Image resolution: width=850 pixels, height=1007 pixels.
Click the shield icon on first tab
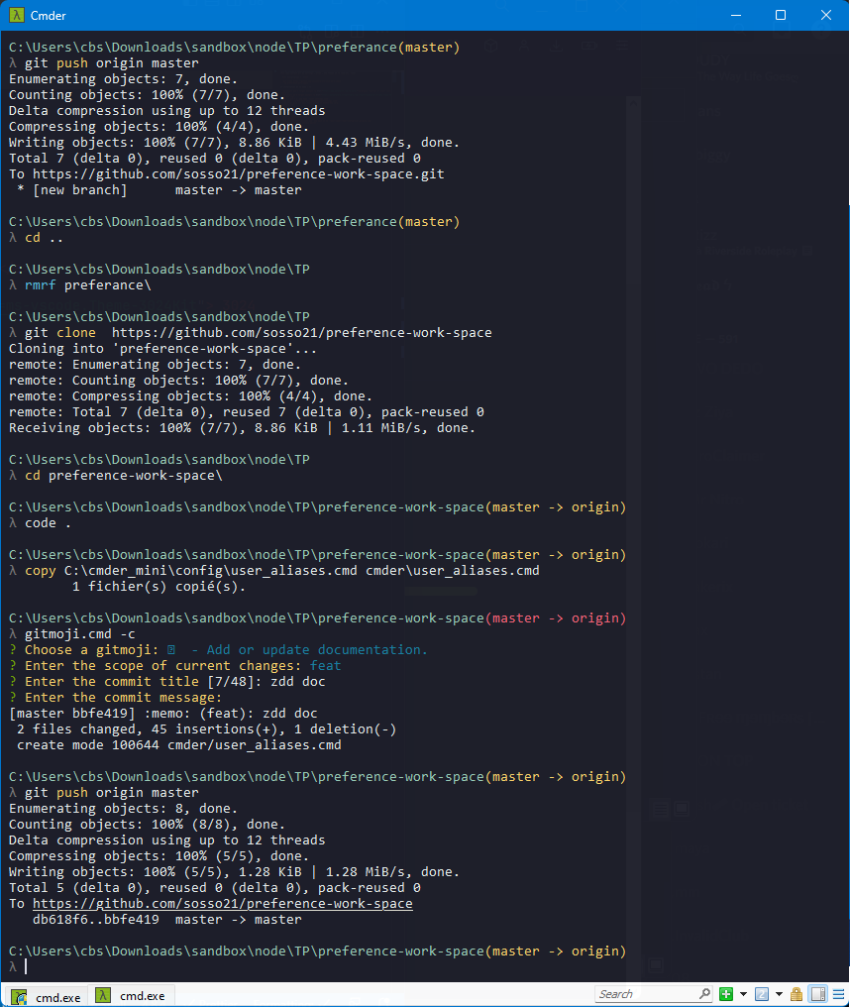20,996
